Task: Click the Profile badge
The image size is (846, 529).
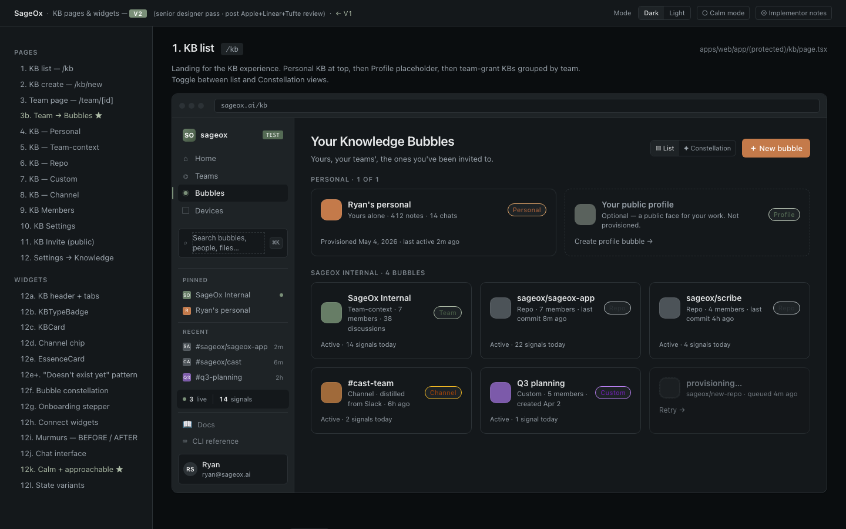Action: click(x=784, y=215)
